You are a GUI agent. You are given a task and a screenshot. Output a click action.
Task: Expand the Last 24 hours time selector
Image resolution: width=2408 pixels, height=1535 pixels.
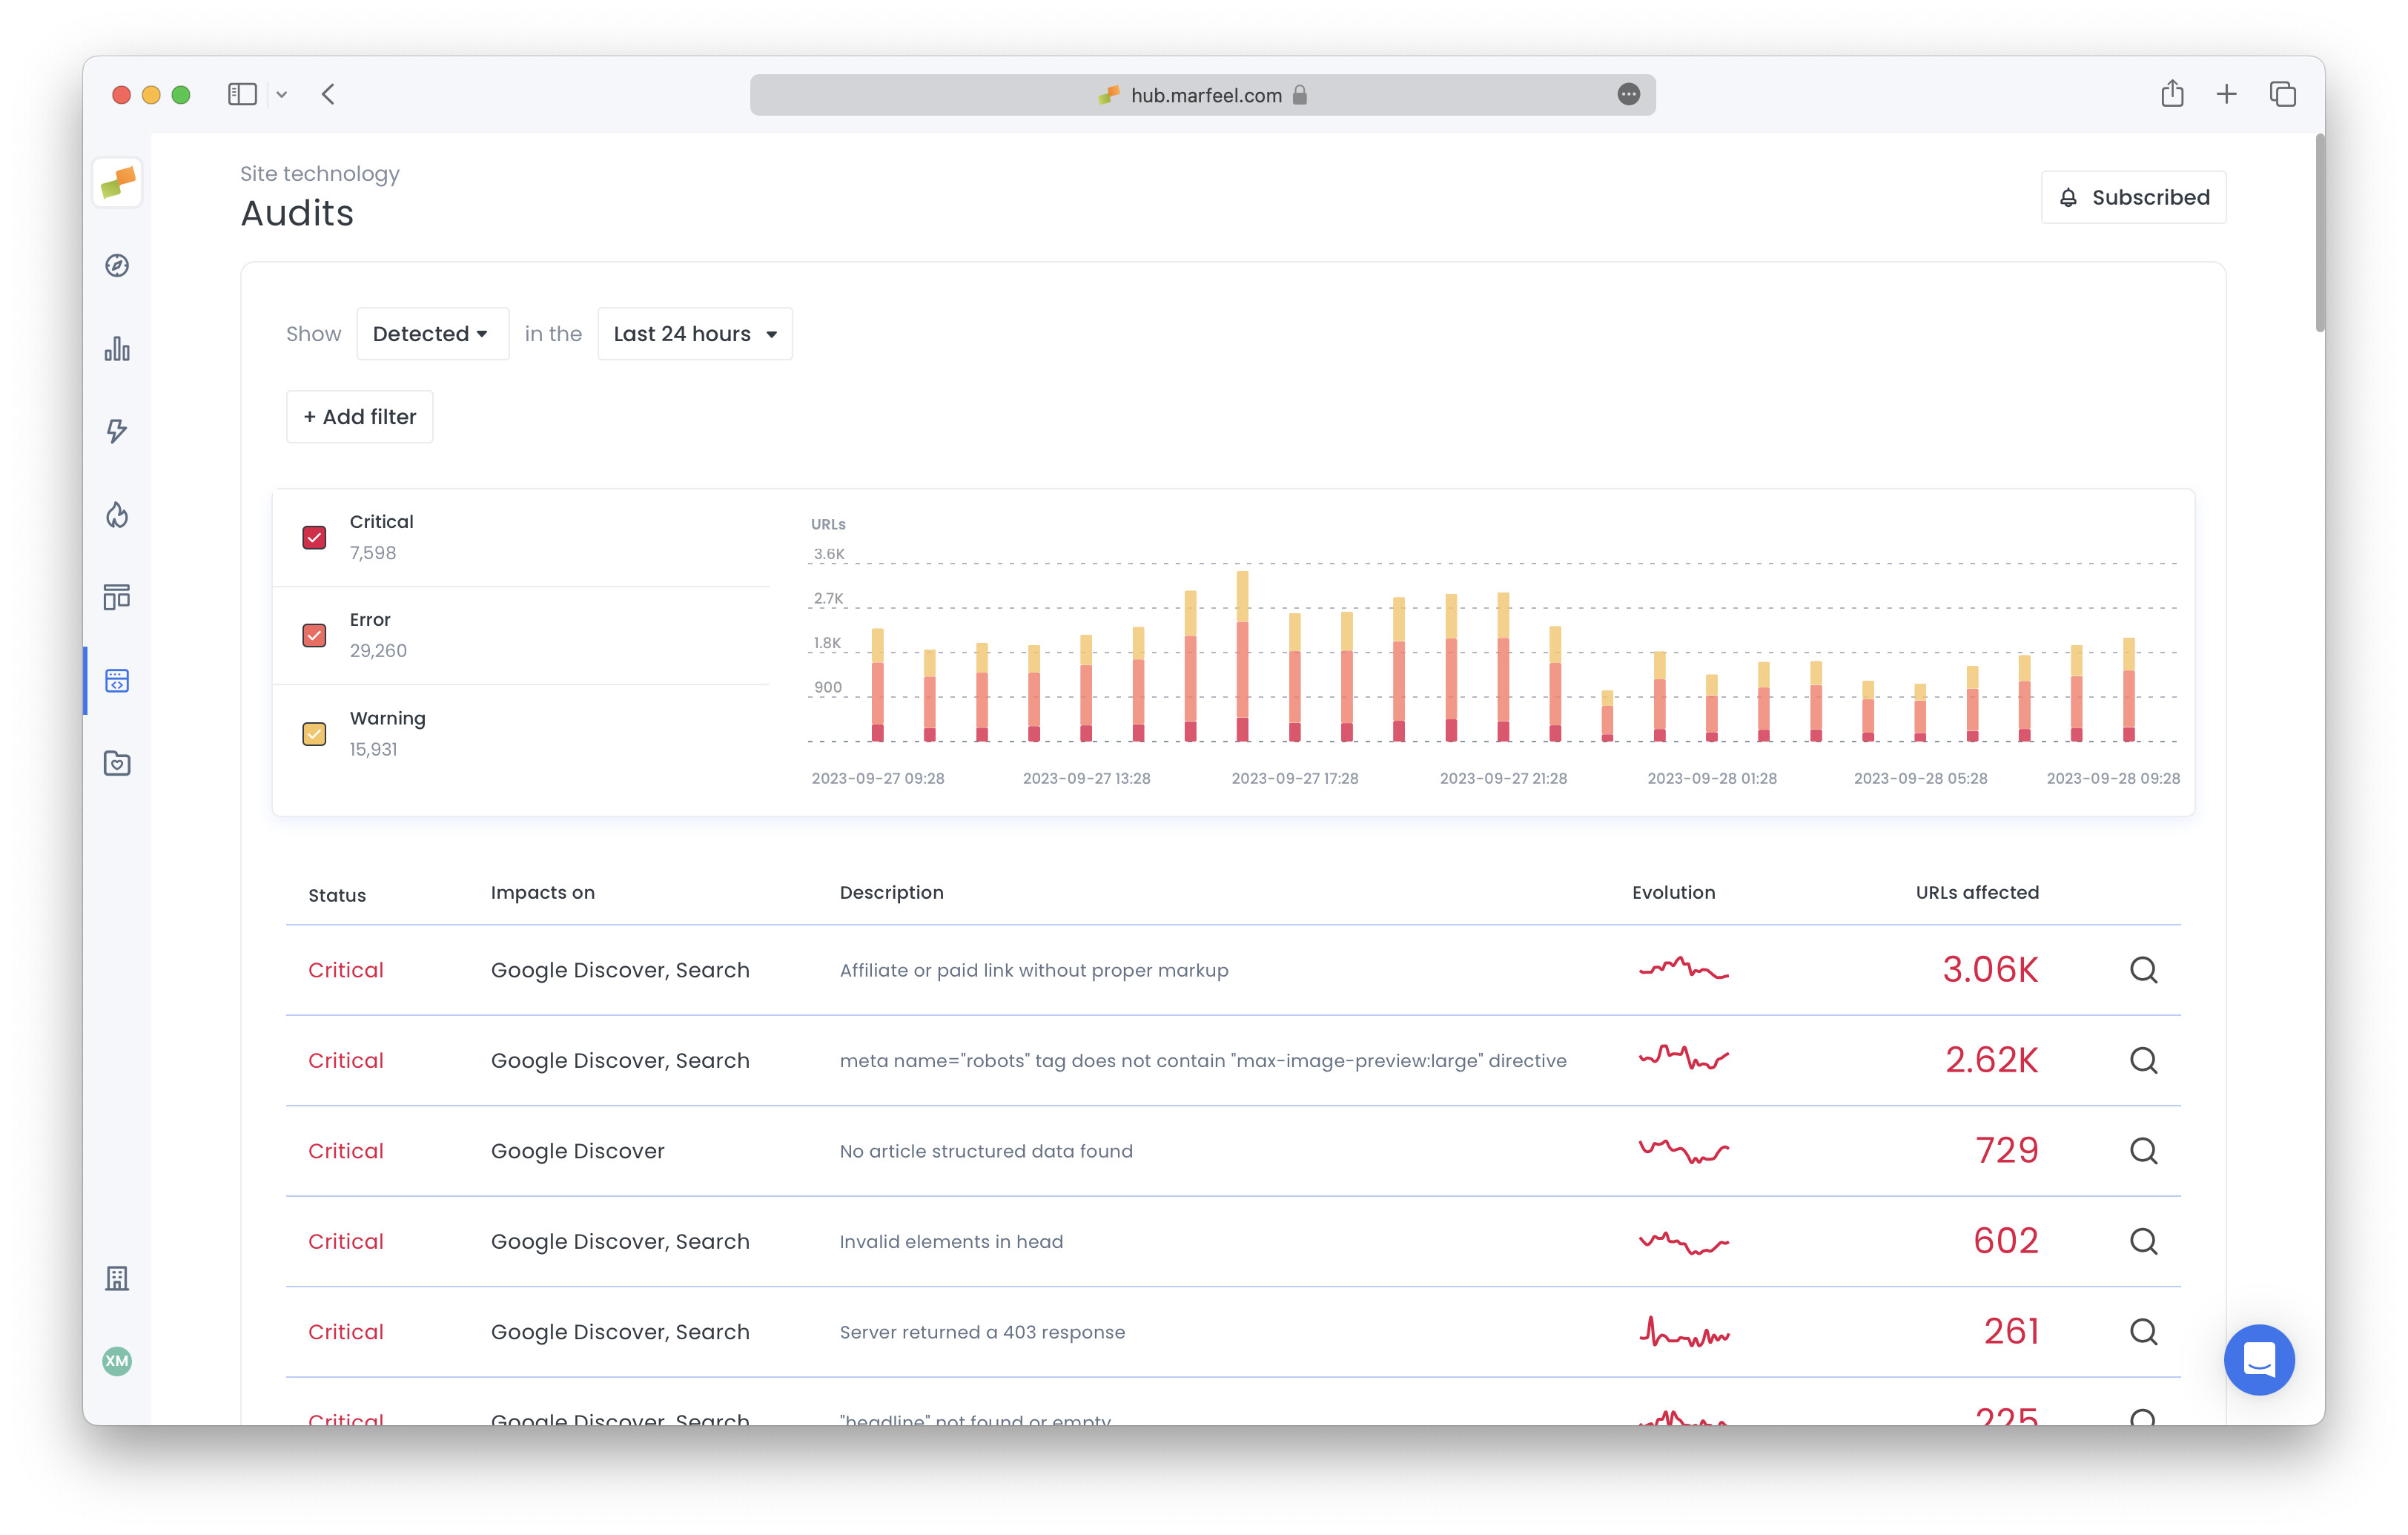694,333
